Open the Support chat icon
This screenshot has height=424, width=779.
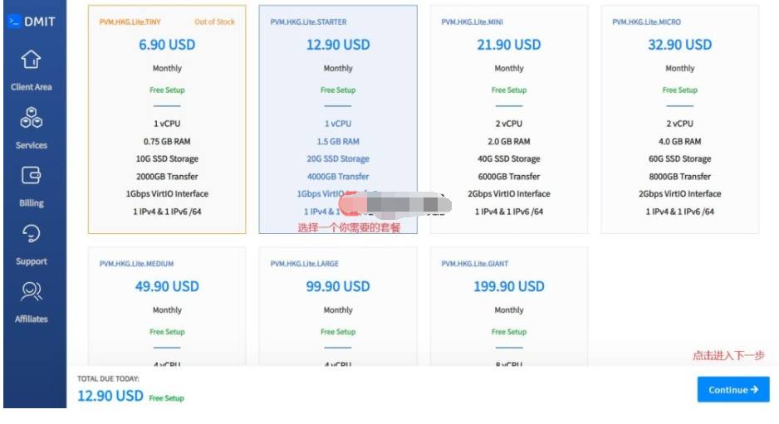click(31, 233)
